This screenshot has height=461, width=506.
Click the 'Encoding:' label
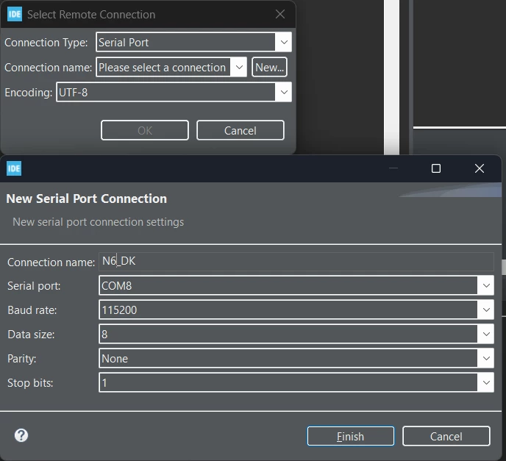coord(29,93)
